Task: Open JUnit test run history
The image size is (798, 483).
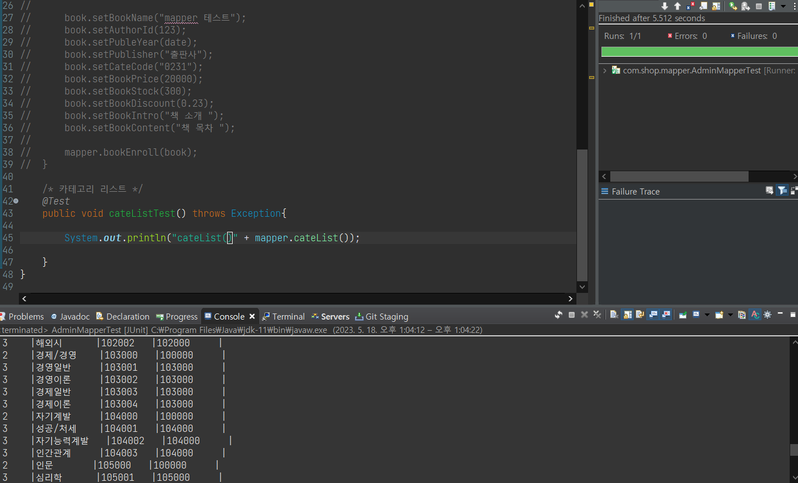Action: coord(772,6)
